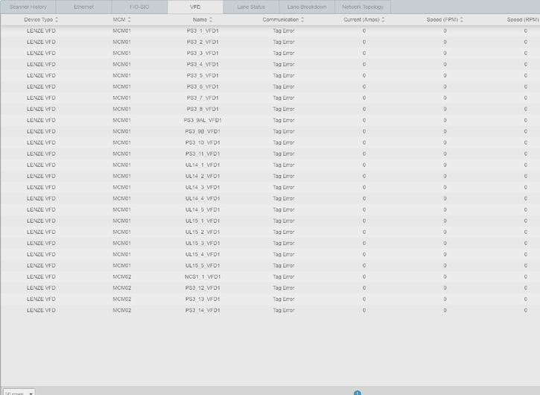
Task: Click sort arrows beside Communication header
Action: point(302,19)
